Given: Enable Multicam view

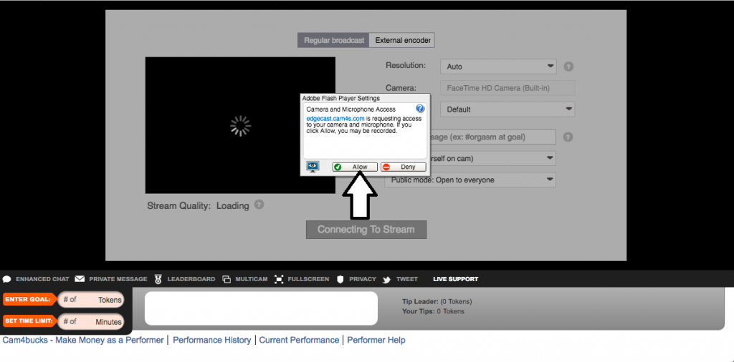Looking at the screenshot, I should [245, 279].
